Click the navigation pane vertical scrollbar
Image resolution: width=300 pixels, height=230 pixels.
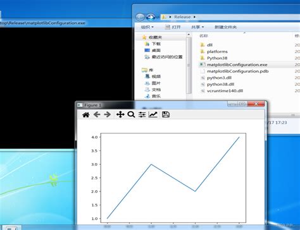point(189,65)
